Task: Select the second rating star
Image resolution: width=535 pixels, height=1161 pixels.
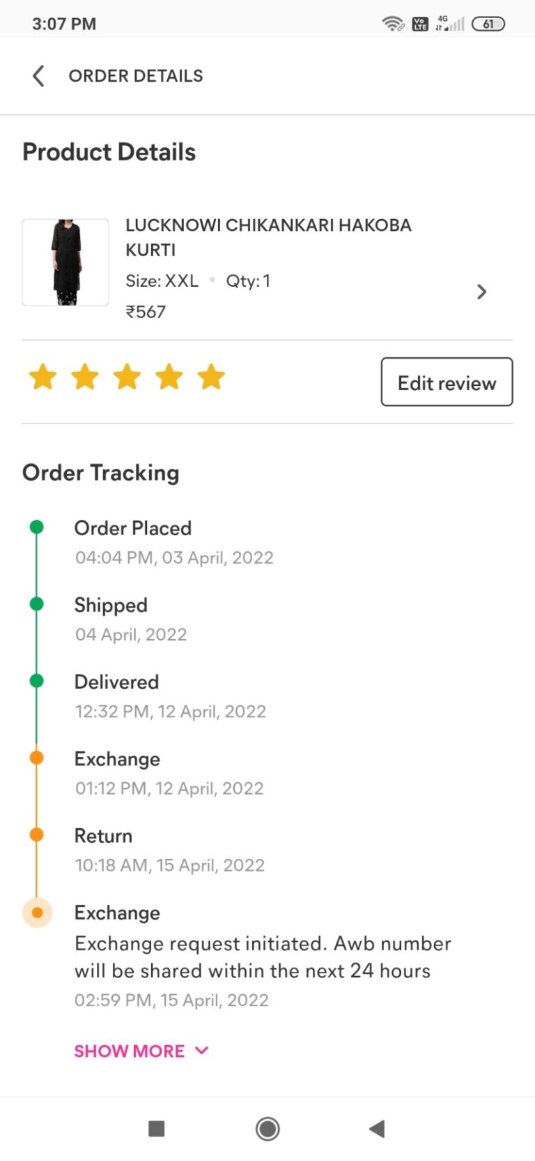Action: tap(85, 377)
